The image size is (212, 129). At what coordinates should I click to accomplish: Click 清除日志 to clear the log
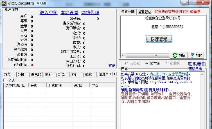click(x=195, y=69)
